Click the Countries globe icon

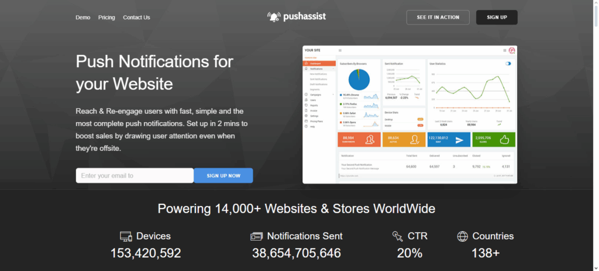click(x=463, y=237)
